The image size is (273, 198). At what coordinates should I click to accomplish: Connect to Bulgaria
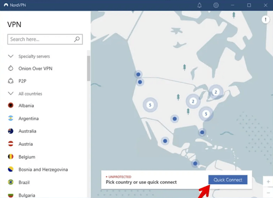27,195
